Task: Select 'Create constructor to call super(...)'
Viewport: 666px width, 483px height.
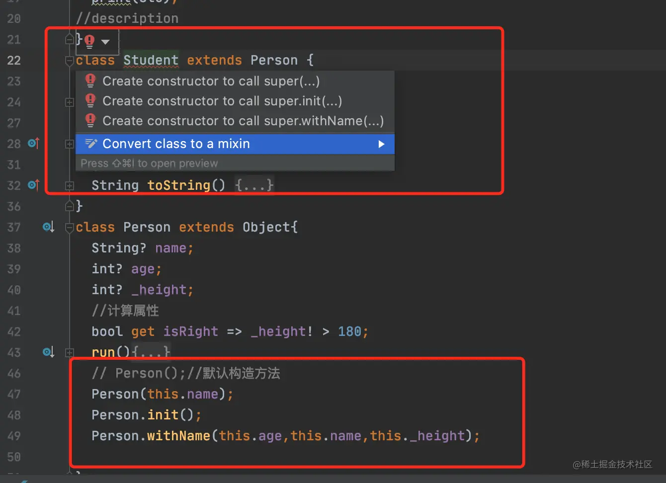Action: click(x=235, y=81)
